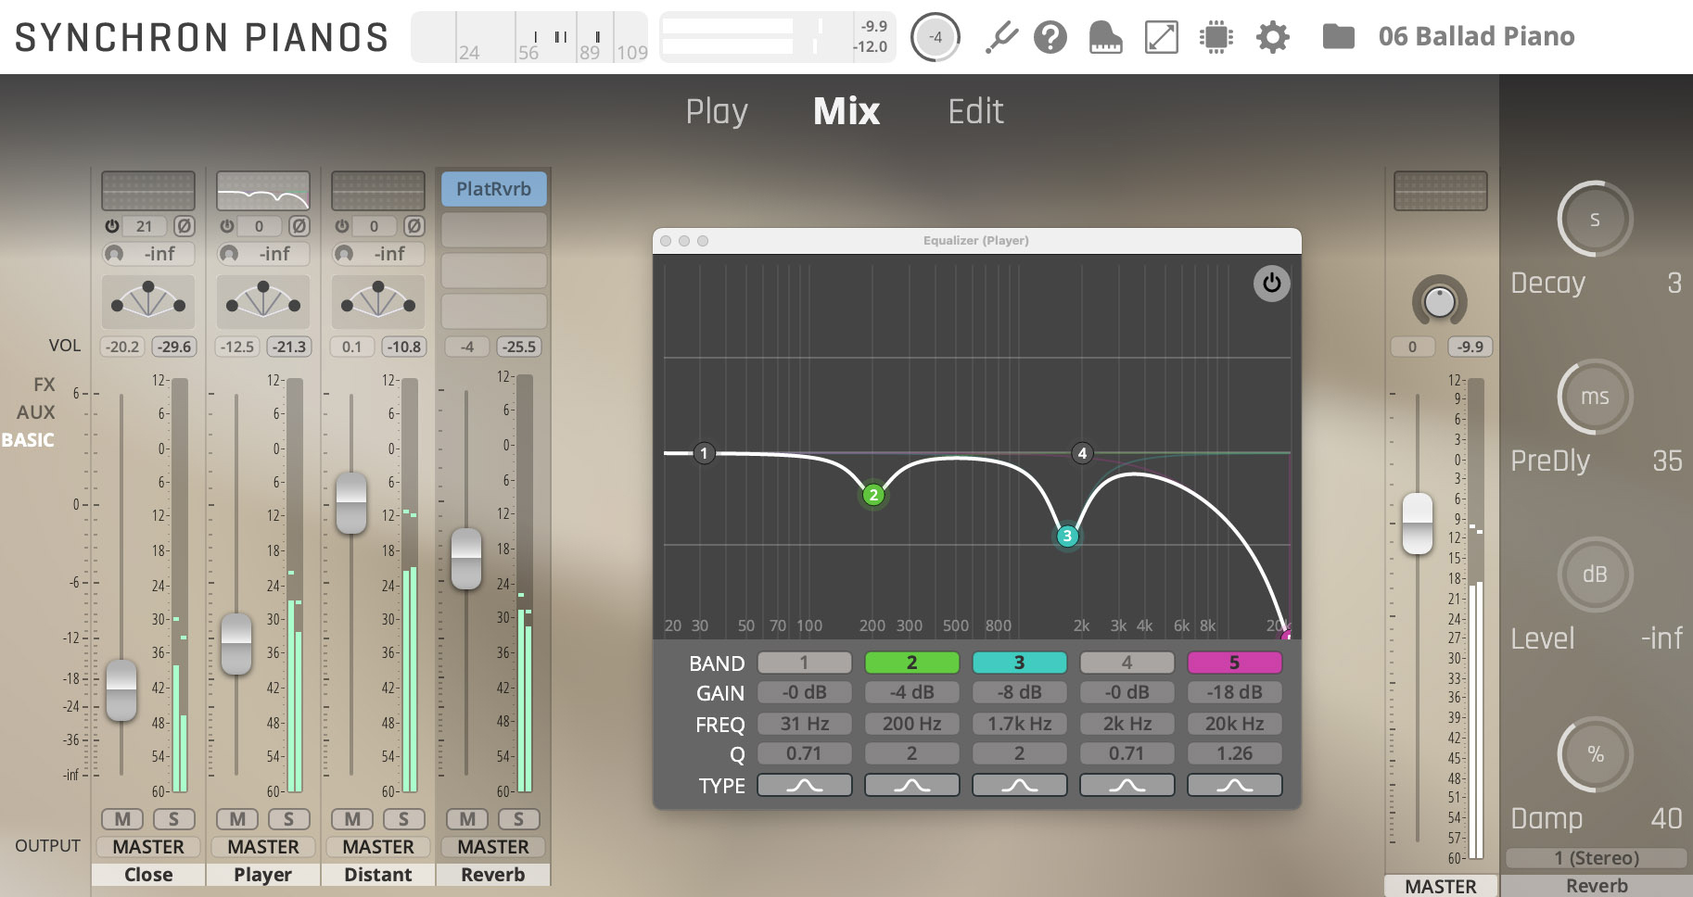Switch to the Play tab

coord(717,111)
